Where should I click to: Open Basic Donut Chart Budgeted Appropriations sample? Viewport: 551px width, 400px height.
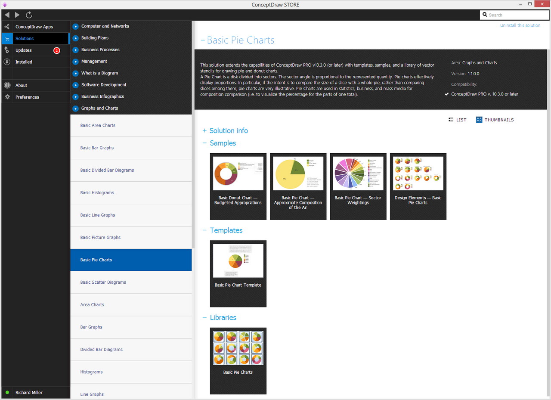pos(238,186)
